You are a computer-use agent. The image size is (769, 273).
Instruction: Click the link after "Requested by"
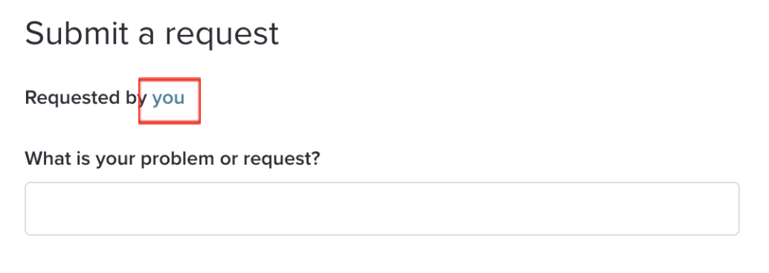(x=168, y=99)
